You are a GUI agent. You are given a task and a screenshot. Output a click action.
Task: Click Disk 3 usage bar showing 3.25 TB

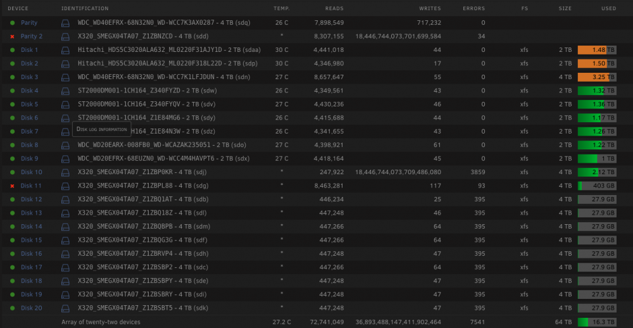pyautogui.click(x=597, y=77)
